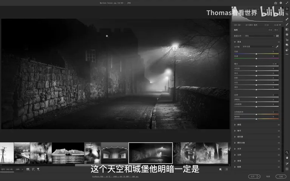Open filmstrip sort options icon
This screenshot has height=181, width=290.
coord(33,169)
